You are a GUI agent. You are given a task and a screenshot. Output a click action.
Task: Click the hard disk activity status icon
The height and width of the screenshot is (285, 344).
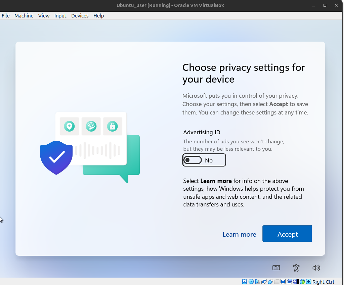[245, 282]
